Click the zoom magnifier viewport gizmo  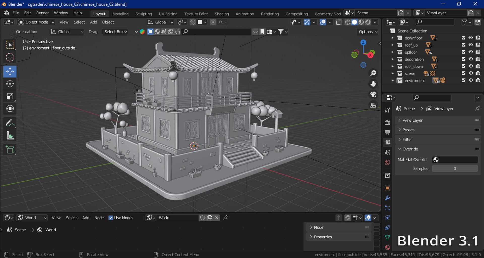(373, 73)
